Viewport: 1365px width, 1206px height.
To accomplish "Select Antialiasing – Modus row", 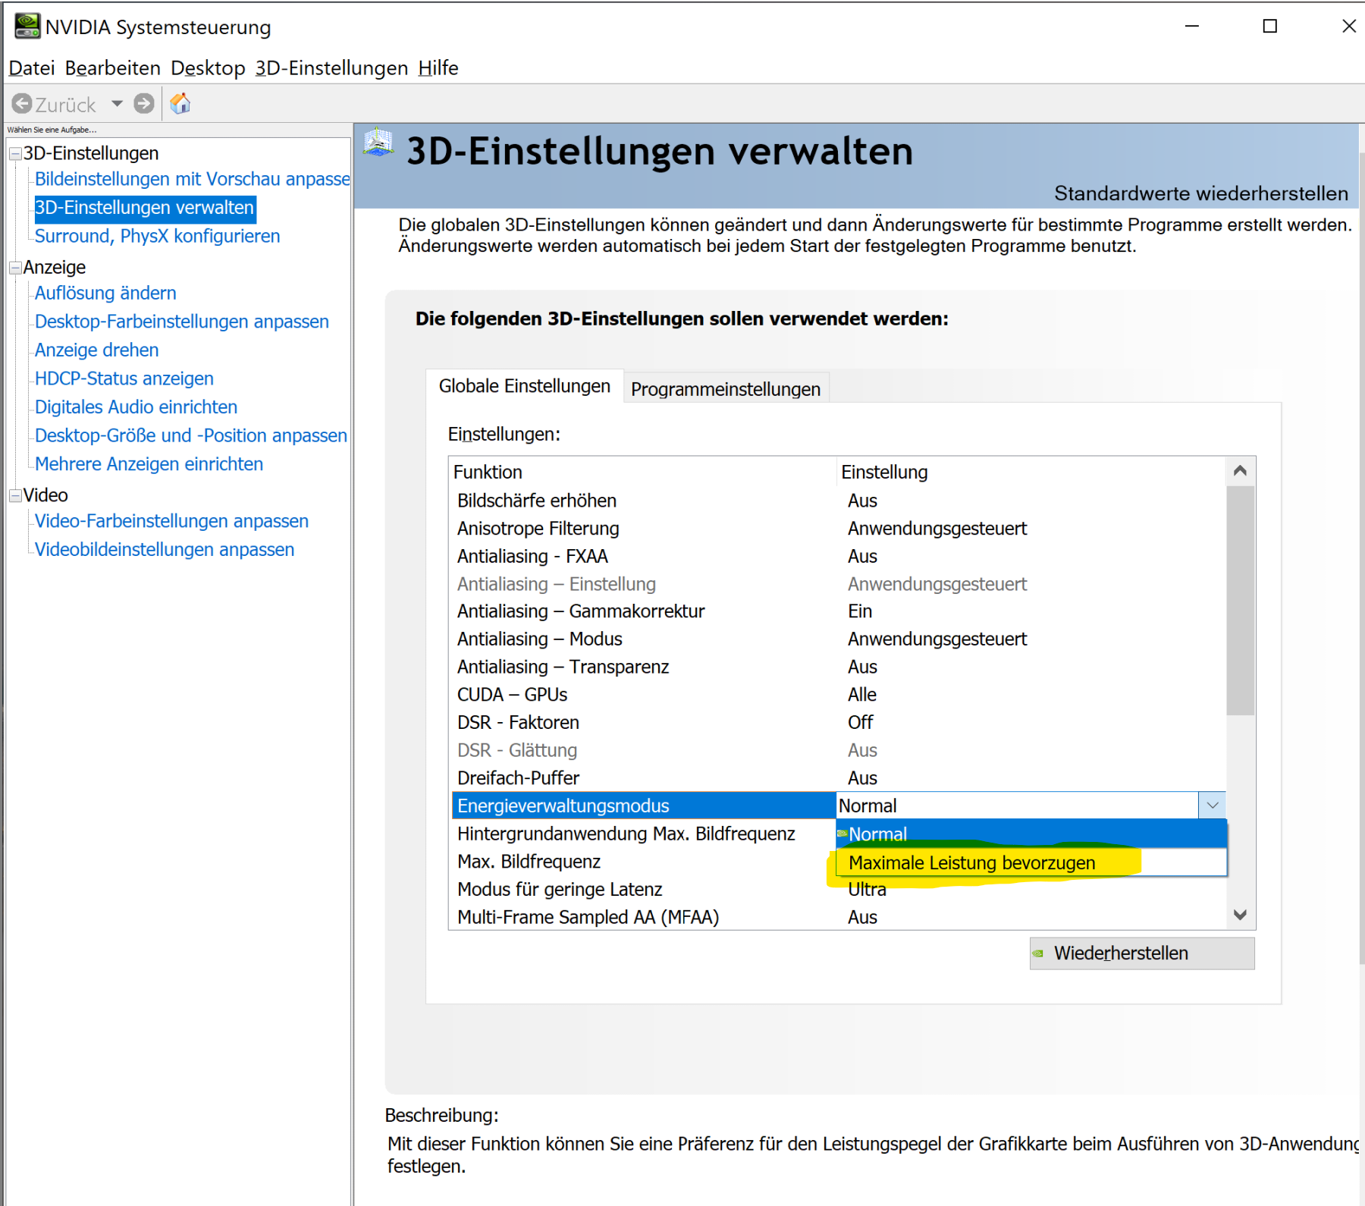I will point(838,639).
